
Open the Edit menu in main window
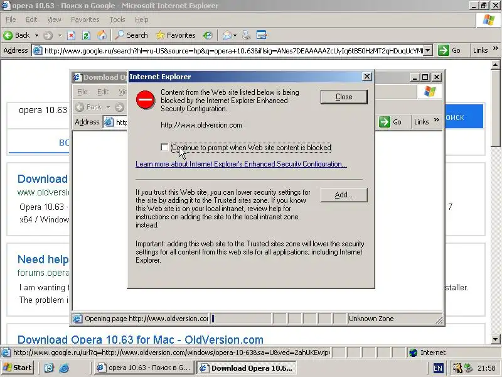pyautogui.click(x=31, y=19)
